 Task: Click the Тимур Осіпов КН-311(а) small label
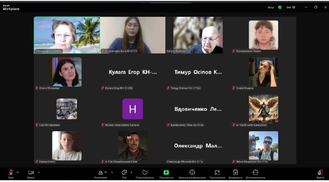click(186, 88)
